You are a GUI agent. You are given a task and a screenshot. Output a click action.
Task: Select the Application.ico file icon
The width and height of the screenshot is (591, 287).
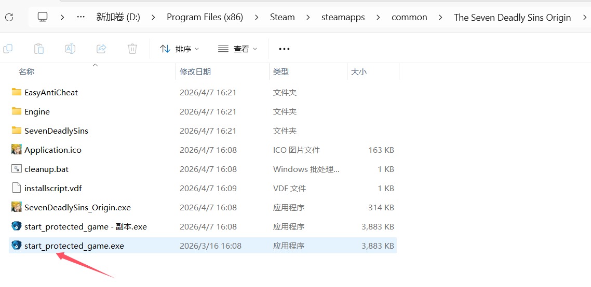[17, 150]
